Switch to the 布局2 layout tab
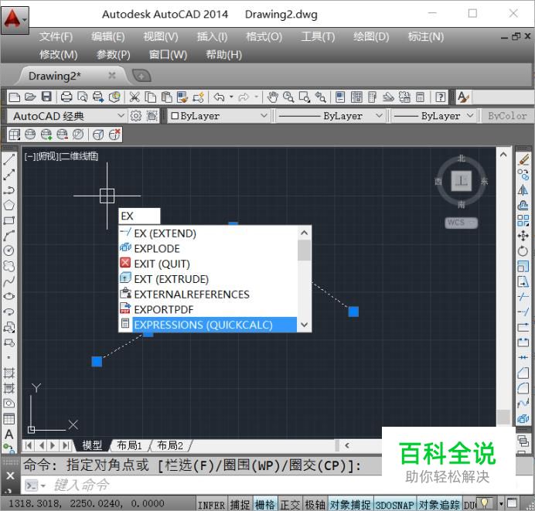The width and height of the screenshot is (535, 511). click(170, 445)
